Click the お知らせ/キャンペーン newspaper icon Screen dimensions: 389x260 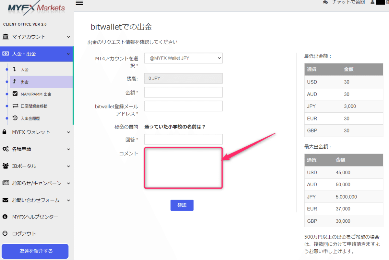click(6, 183)
